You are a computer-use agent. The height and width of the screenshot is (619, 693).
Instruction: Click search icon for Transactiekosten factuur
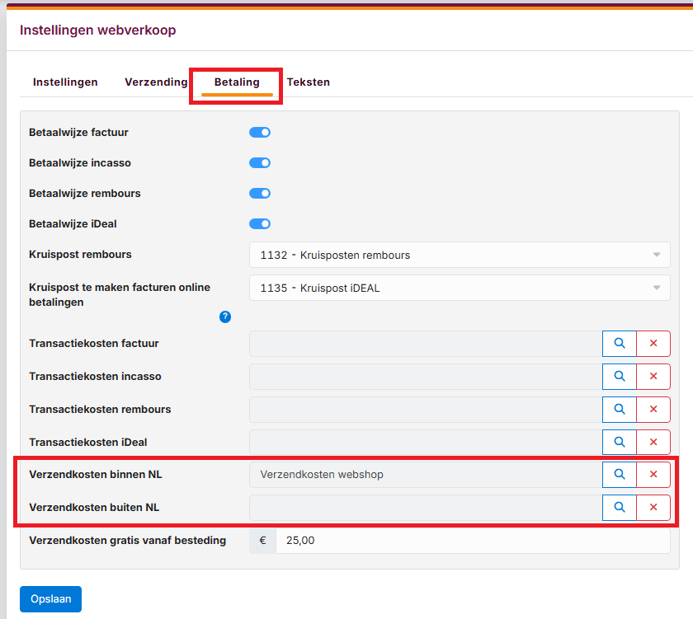pos(620,344)
